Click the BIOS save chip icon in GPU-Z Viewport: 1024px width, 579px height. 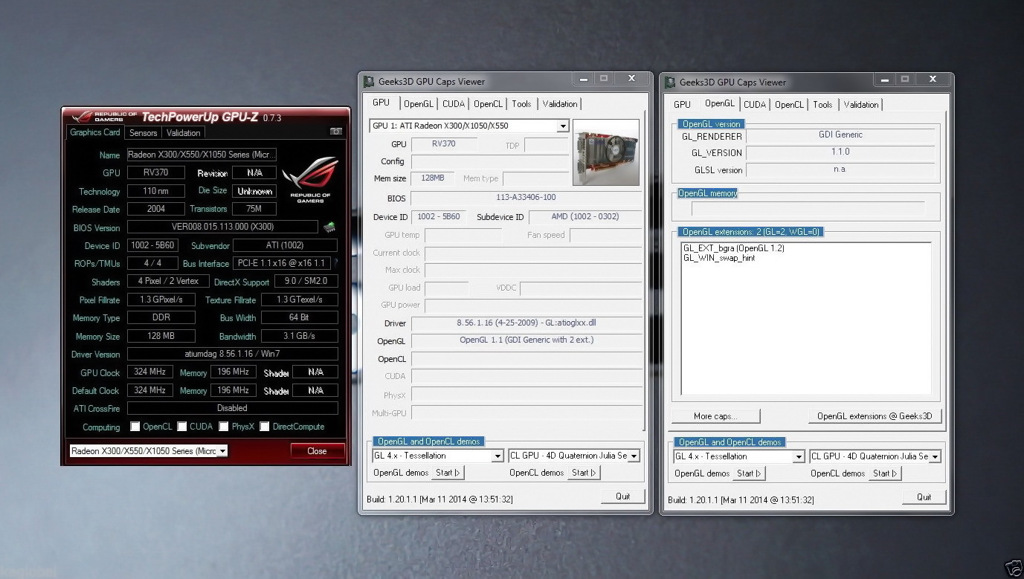[x=329, y=227]
